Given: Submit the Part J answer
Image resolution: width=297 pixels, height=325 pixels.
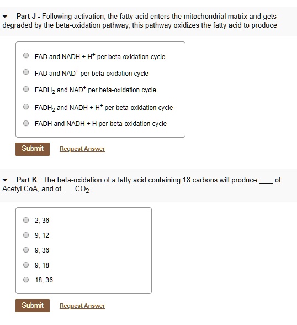Looking at the screenshot, I should (33, 149).
